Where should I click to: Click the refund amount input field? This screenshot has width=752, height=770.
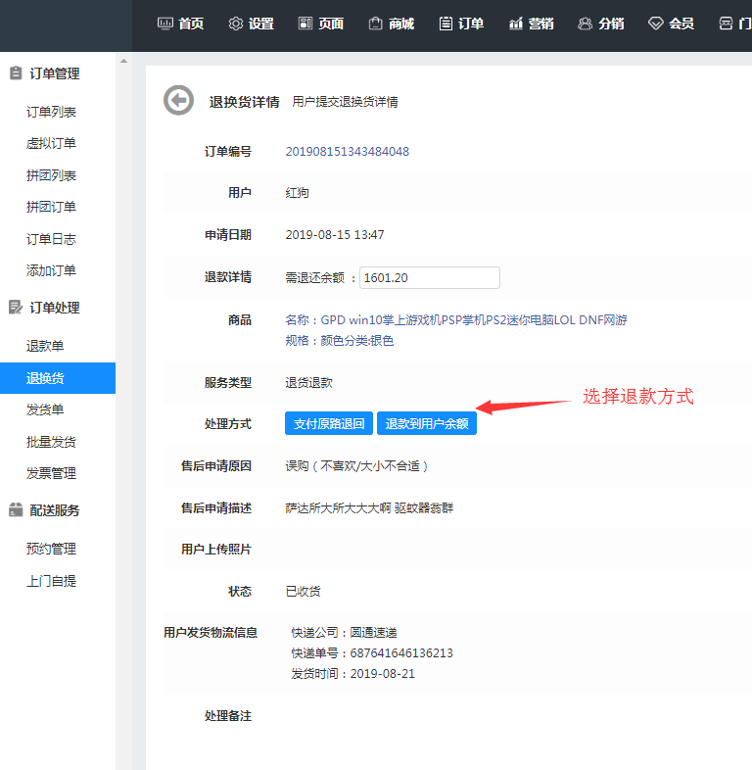(430, 278)
